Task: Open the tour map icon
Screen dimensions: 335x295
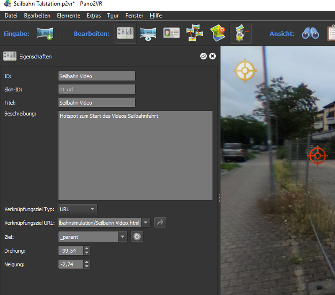Action: [218, 34]
